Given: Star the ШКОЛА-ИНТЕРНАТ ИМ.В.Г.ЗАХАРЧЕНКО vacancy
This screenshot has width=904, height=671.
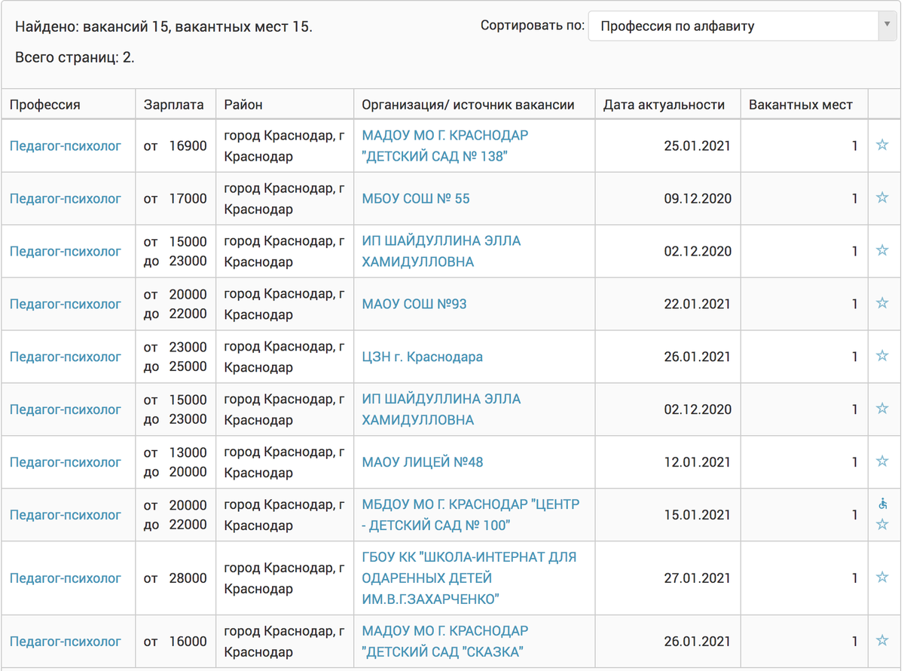Looking at the screenshot, I should [884, 578].
